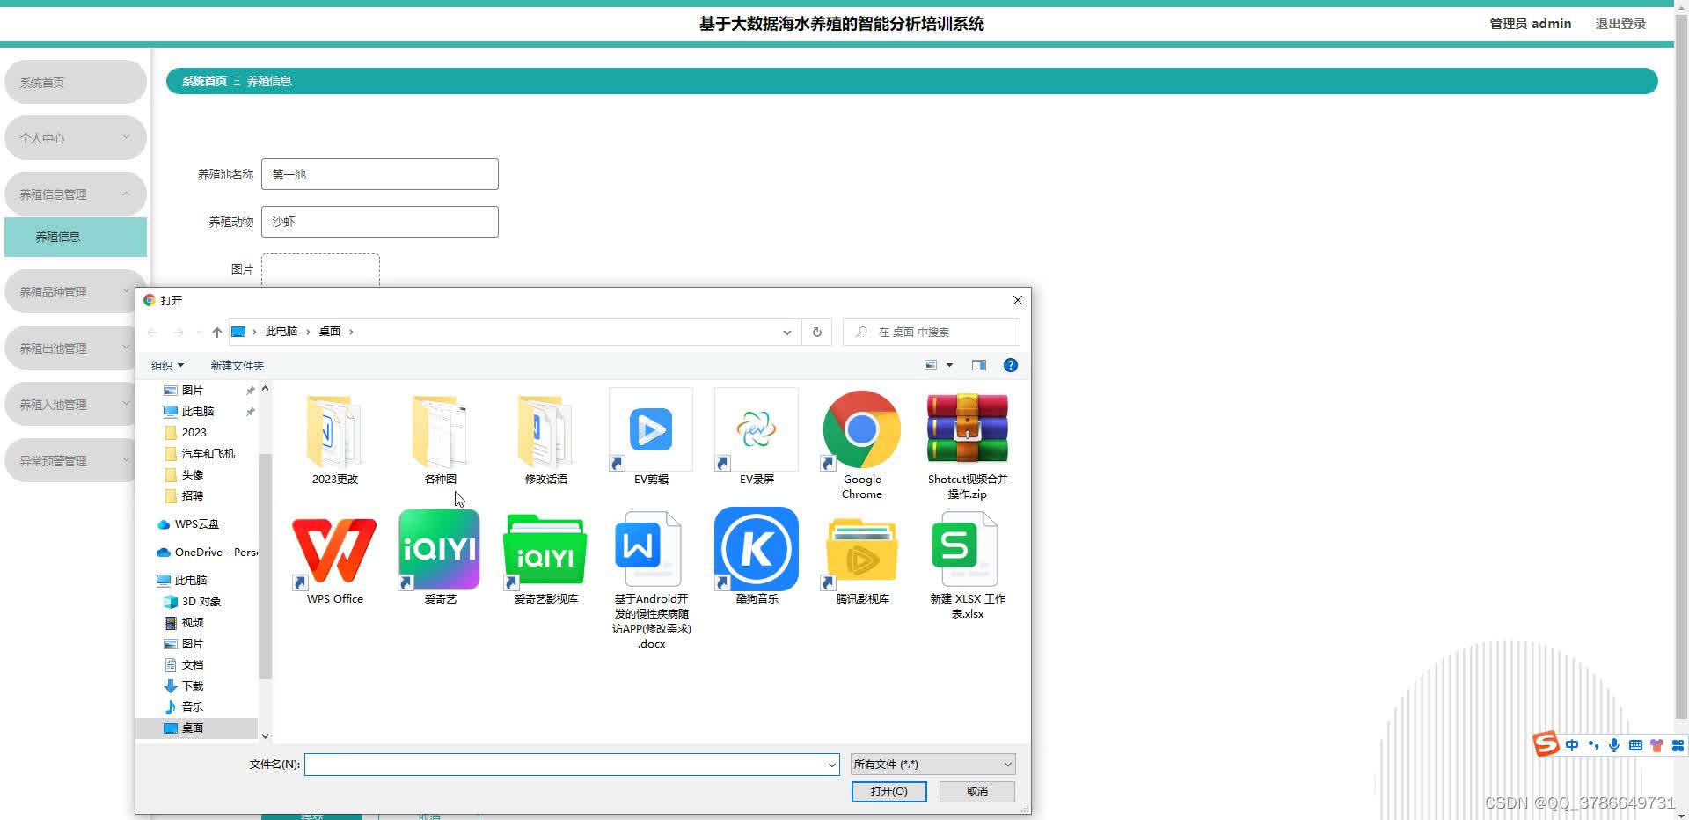Open the file dialog help icon
1689x820 pixels.
pos(1011,365)
